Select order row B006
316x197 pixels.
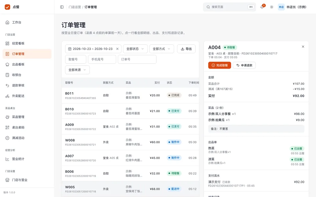[x=130, y=173]
